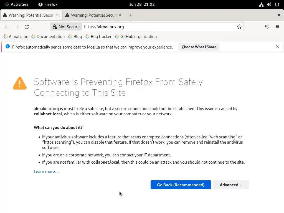Open the Firefox application menu (hamburger icon)

tap(277, 27)
